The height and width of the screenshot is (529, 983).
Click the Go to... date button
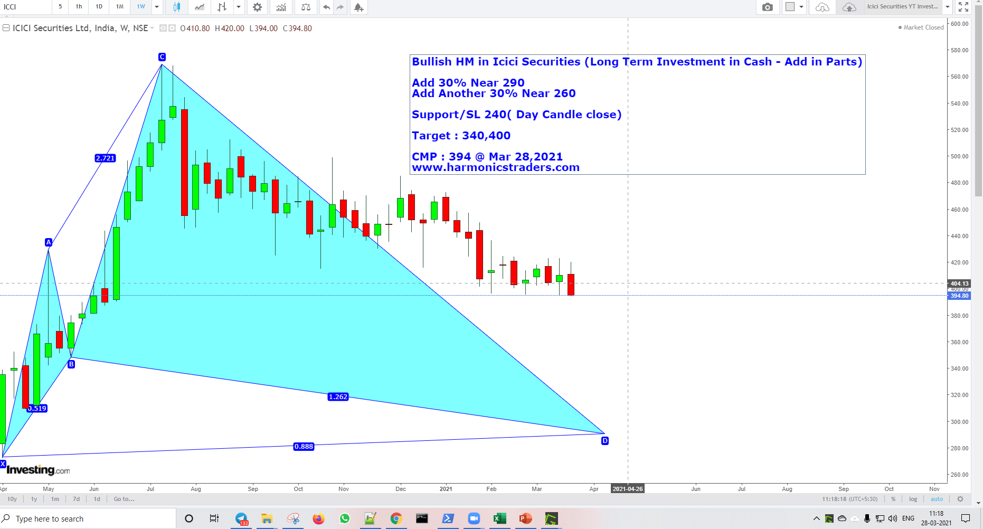(x=124, y=499)
